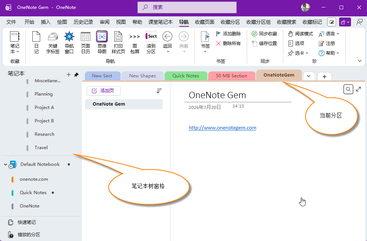This screenshot has width=367, height=241.
Task: Add a notebook with the plus icon
Action: [x=68, y=75]
